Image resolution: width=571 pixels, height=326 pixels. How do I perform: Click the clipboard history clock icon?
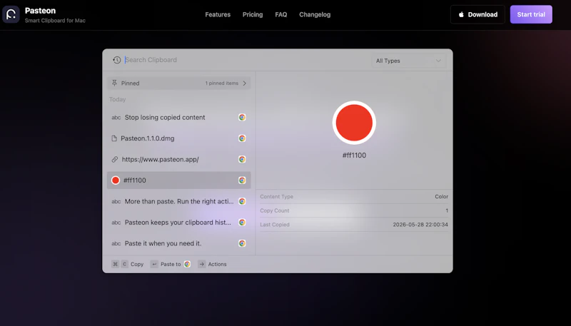click(x=116, y=60)
